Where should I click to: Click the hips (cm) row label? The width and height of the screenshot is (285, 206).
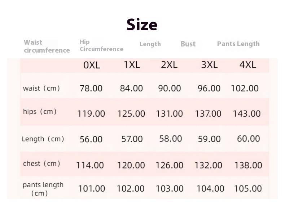(x=40, y=112)
